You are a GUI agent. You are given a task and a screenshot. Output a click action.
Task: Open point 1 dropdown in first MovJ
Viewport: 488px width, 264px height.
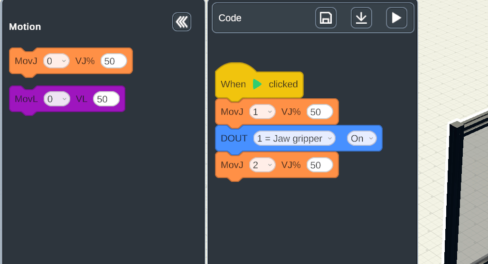(x=262, y=112)
